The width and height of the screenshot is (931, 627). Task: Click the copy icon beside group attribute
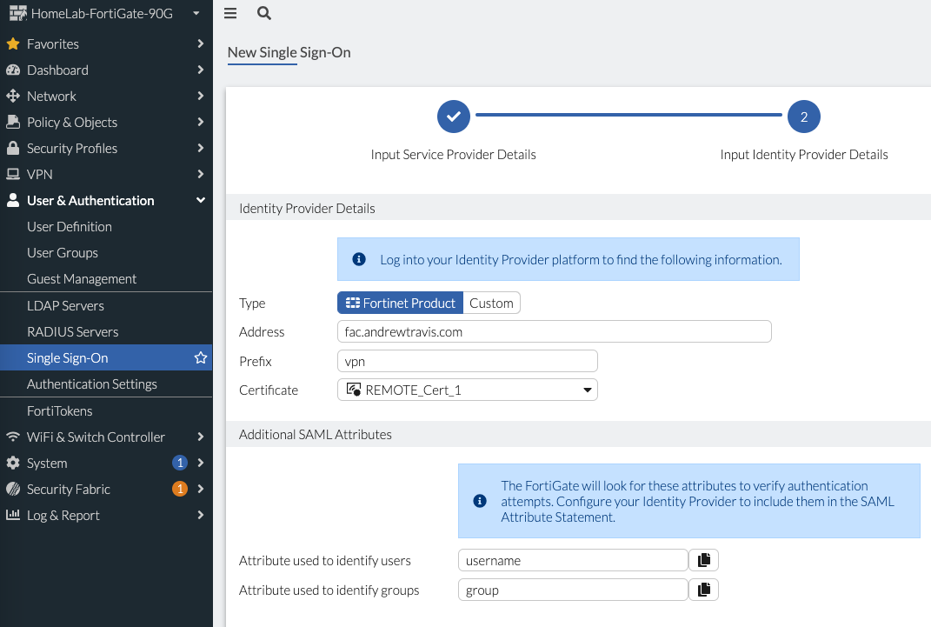[703, 590]
